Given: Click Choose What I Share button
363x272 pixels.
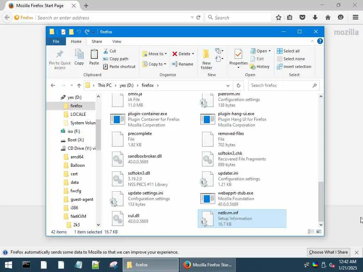Looking at the screenshot, I should [x=328, y=252].
